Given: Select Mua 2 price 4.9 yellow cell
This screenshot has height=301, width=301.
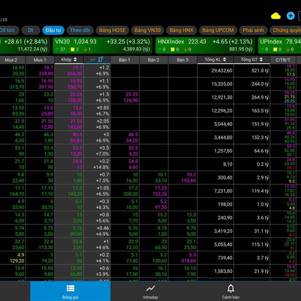Looking at the screenshot, I should tap(21, 255).
